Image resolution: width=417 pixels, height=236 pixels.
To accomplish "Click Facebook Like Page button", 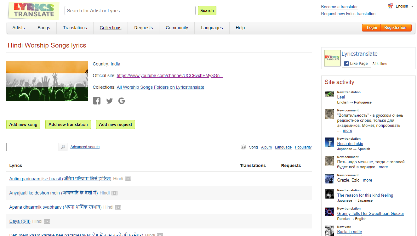I will pyautogui.click(x=356, y=63).
